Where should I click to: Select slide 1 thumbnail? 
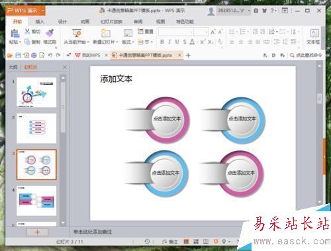click(36, 92)
